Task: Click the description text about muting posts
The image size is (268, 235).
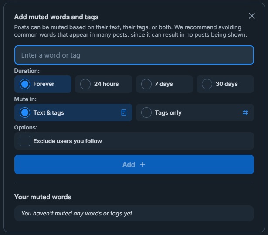Action: pos(131,31)
